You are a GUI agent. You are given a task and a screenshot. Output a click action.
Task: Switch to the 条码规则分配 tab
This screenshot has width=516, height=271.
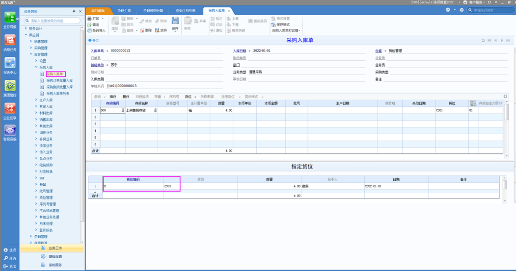pos(153,10)
